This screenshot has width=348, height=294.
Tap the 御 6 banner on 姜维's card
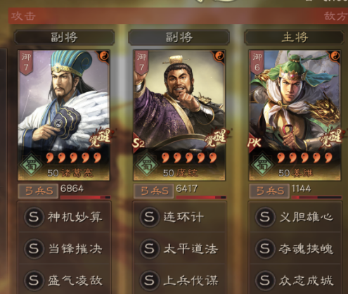[257, 63]
